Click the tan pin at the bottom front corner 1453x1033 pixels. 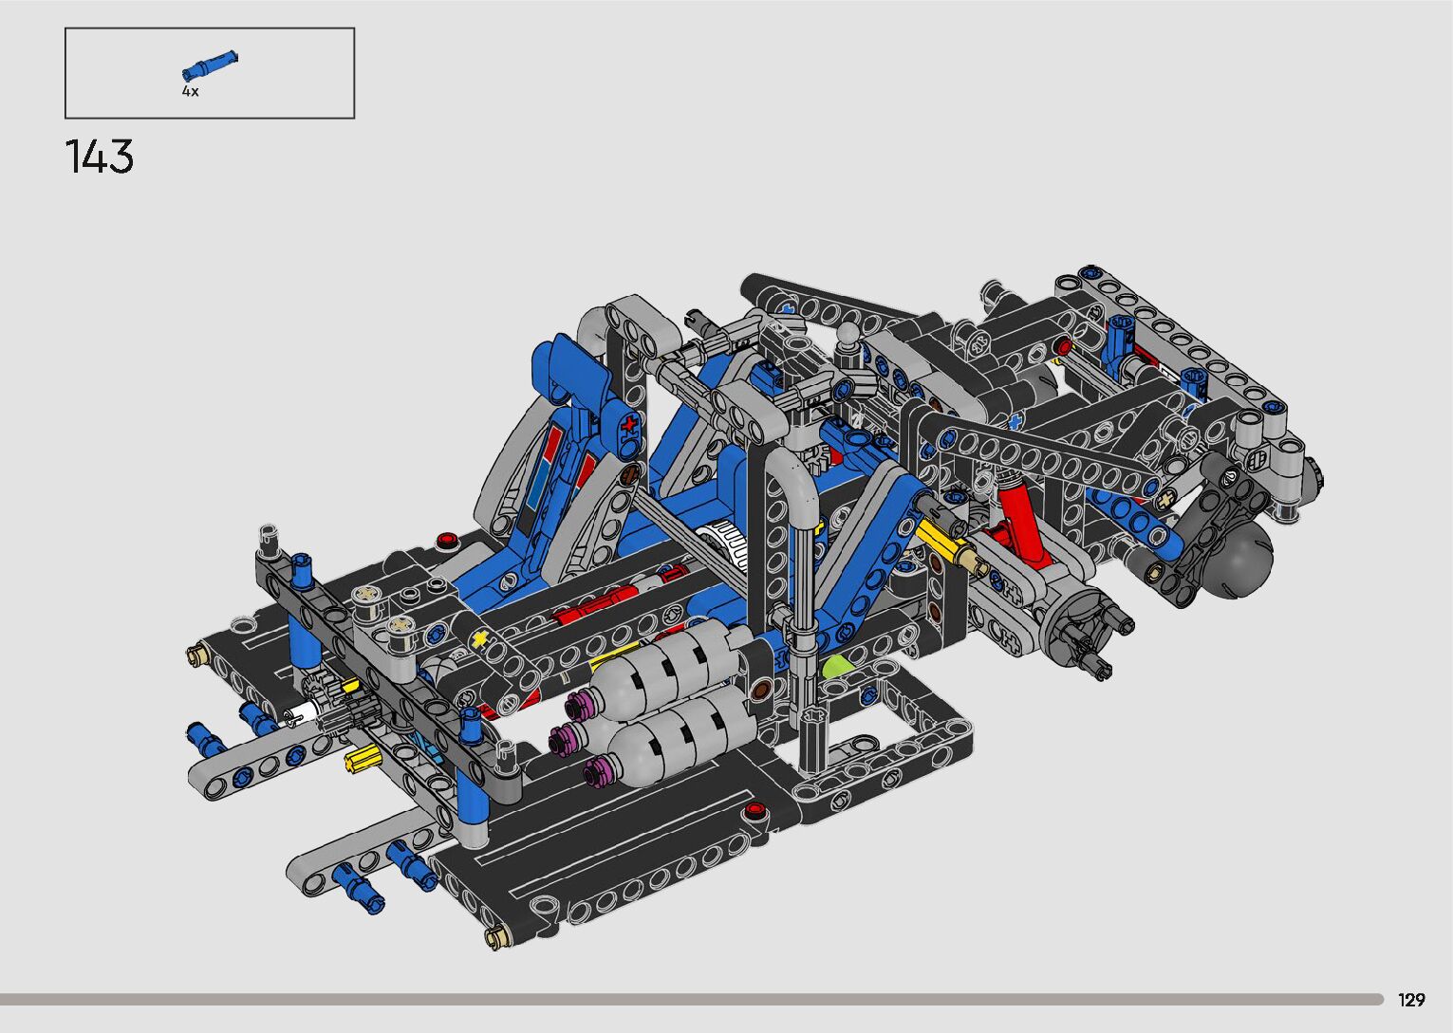click(x=495, y=938)
